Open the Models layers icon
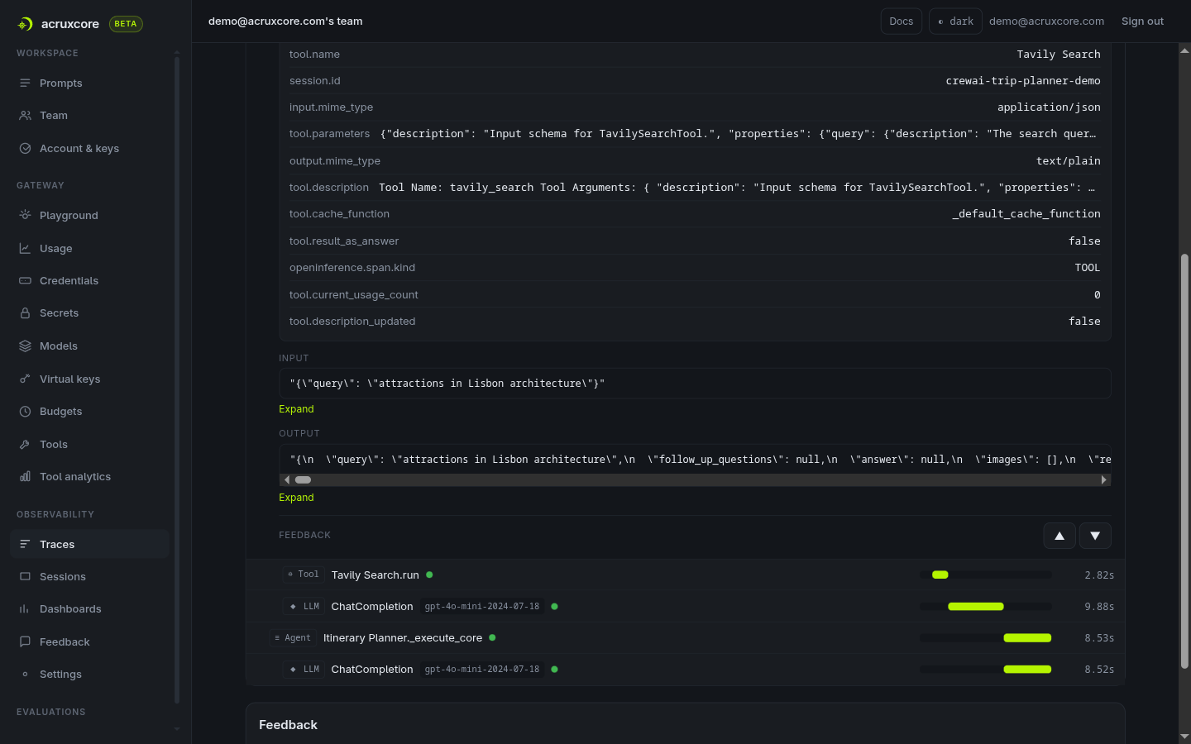The width and height of the screenshot is (1191, 744). click(x=25, y=346)
